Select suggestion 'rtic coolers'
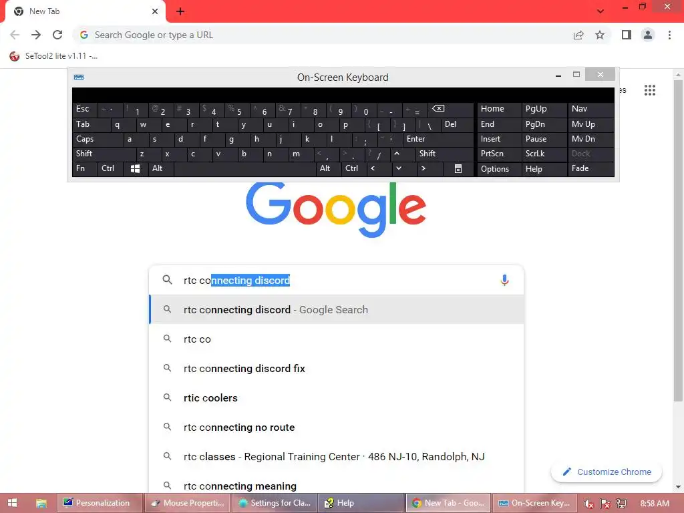The height and width of the screenshot is (513, 684). (x=336, y=398)
